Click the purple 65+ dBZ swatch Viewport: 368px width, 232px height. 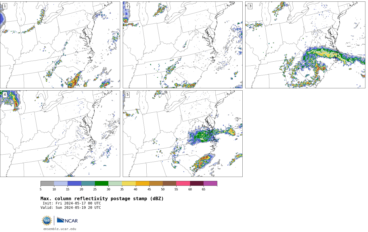pos(210,184)
